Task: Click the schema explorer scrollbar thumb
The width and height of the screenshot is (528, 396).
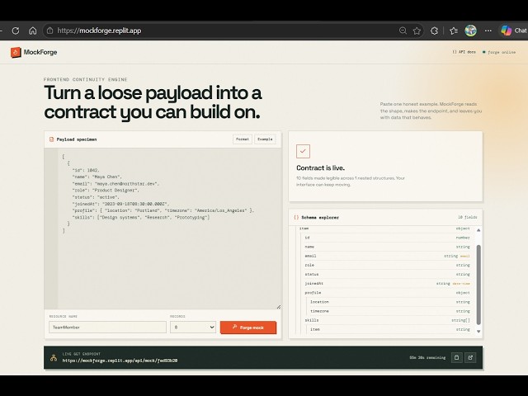Action: (x=478, y=285)
